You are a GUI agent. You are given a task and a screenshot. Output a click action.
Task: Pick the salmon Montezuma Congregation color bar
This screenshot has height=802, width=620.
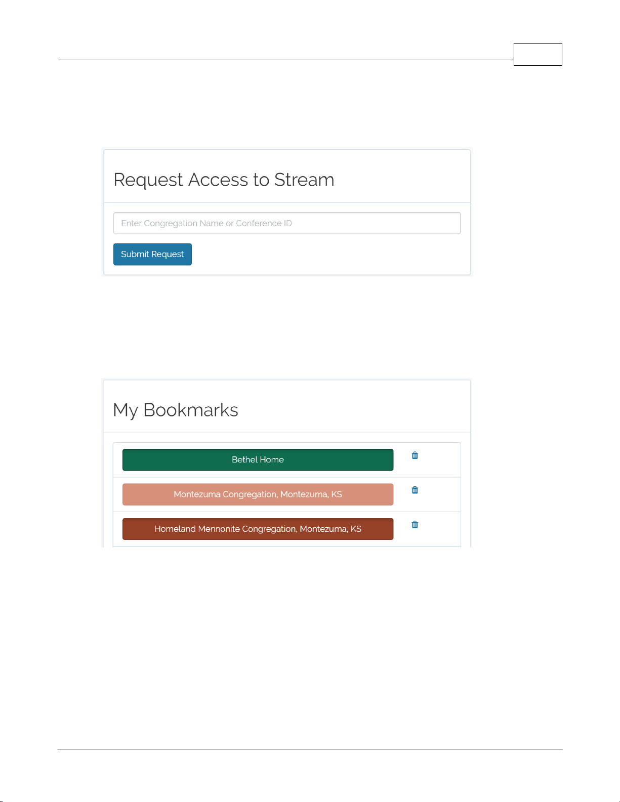coord(258,494)
